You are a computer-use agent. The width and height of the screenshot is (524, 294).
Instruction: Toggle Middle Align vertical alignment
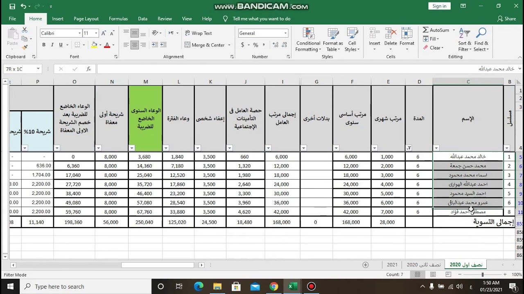click(x=134, y=33)
